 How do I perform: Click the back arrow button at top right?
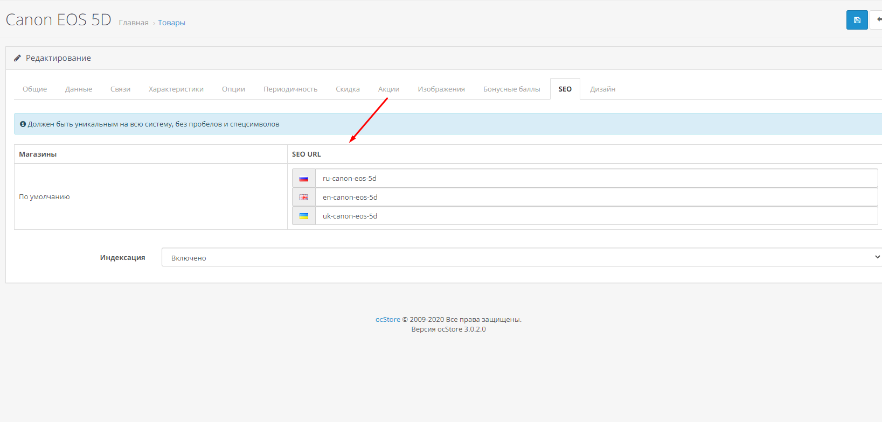pyautogui.click(x=878, y=20)
